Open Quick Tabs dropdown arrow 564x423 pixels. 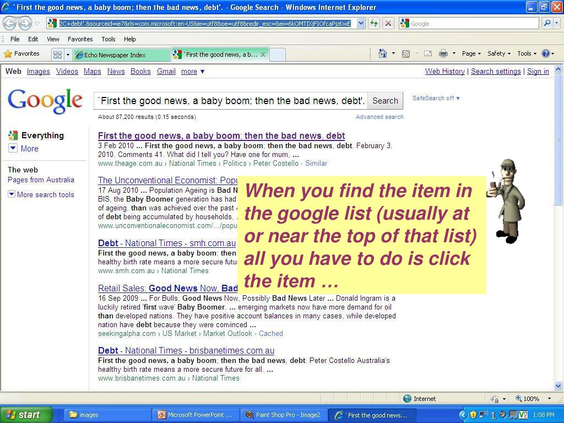pos(68,55)
